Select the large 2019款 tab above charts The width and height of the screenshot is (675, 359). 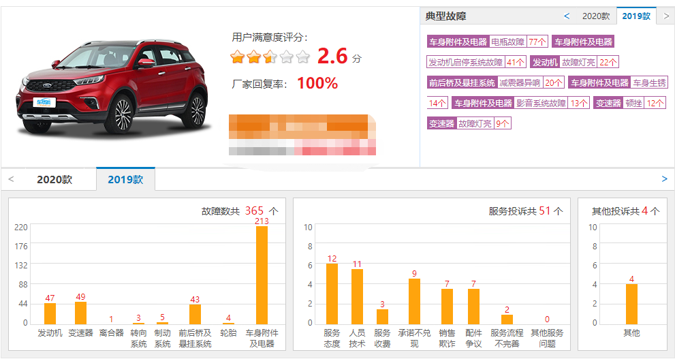pyautogui.click(x=125, y=179)
